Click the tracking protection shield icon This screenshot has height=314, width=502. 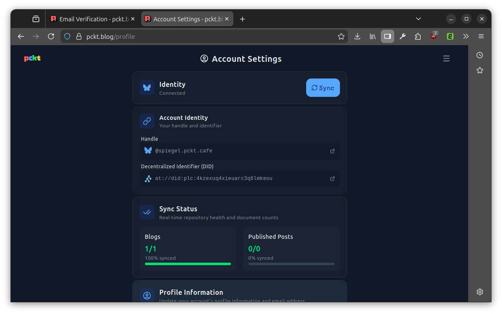[67, 36]
